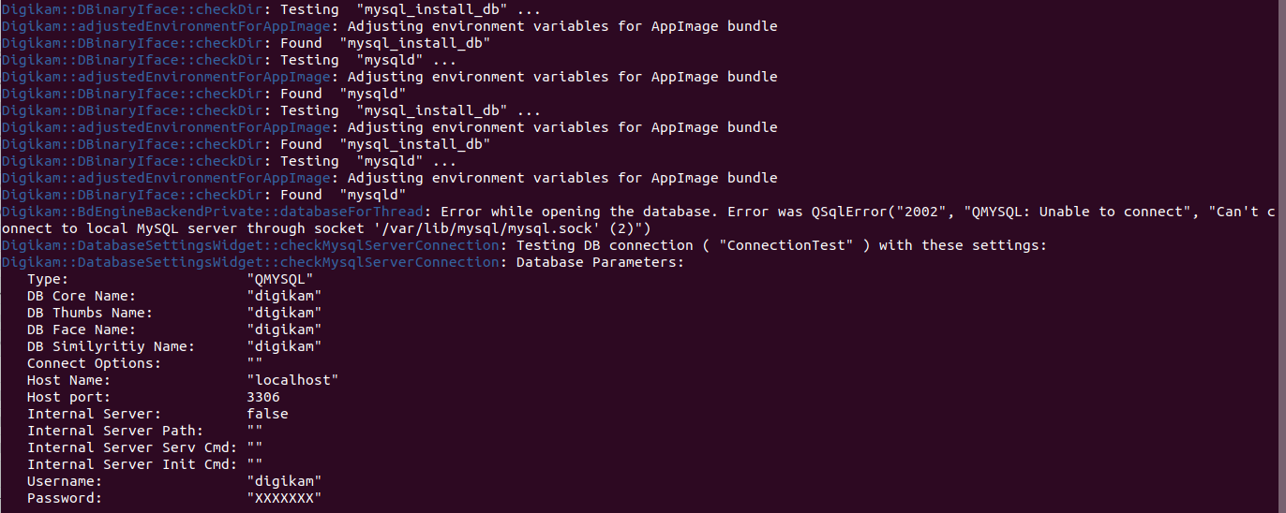Click the "Database Parameters:" text
The height and width of the screenshot is (513, 1286).
(600, 262)
